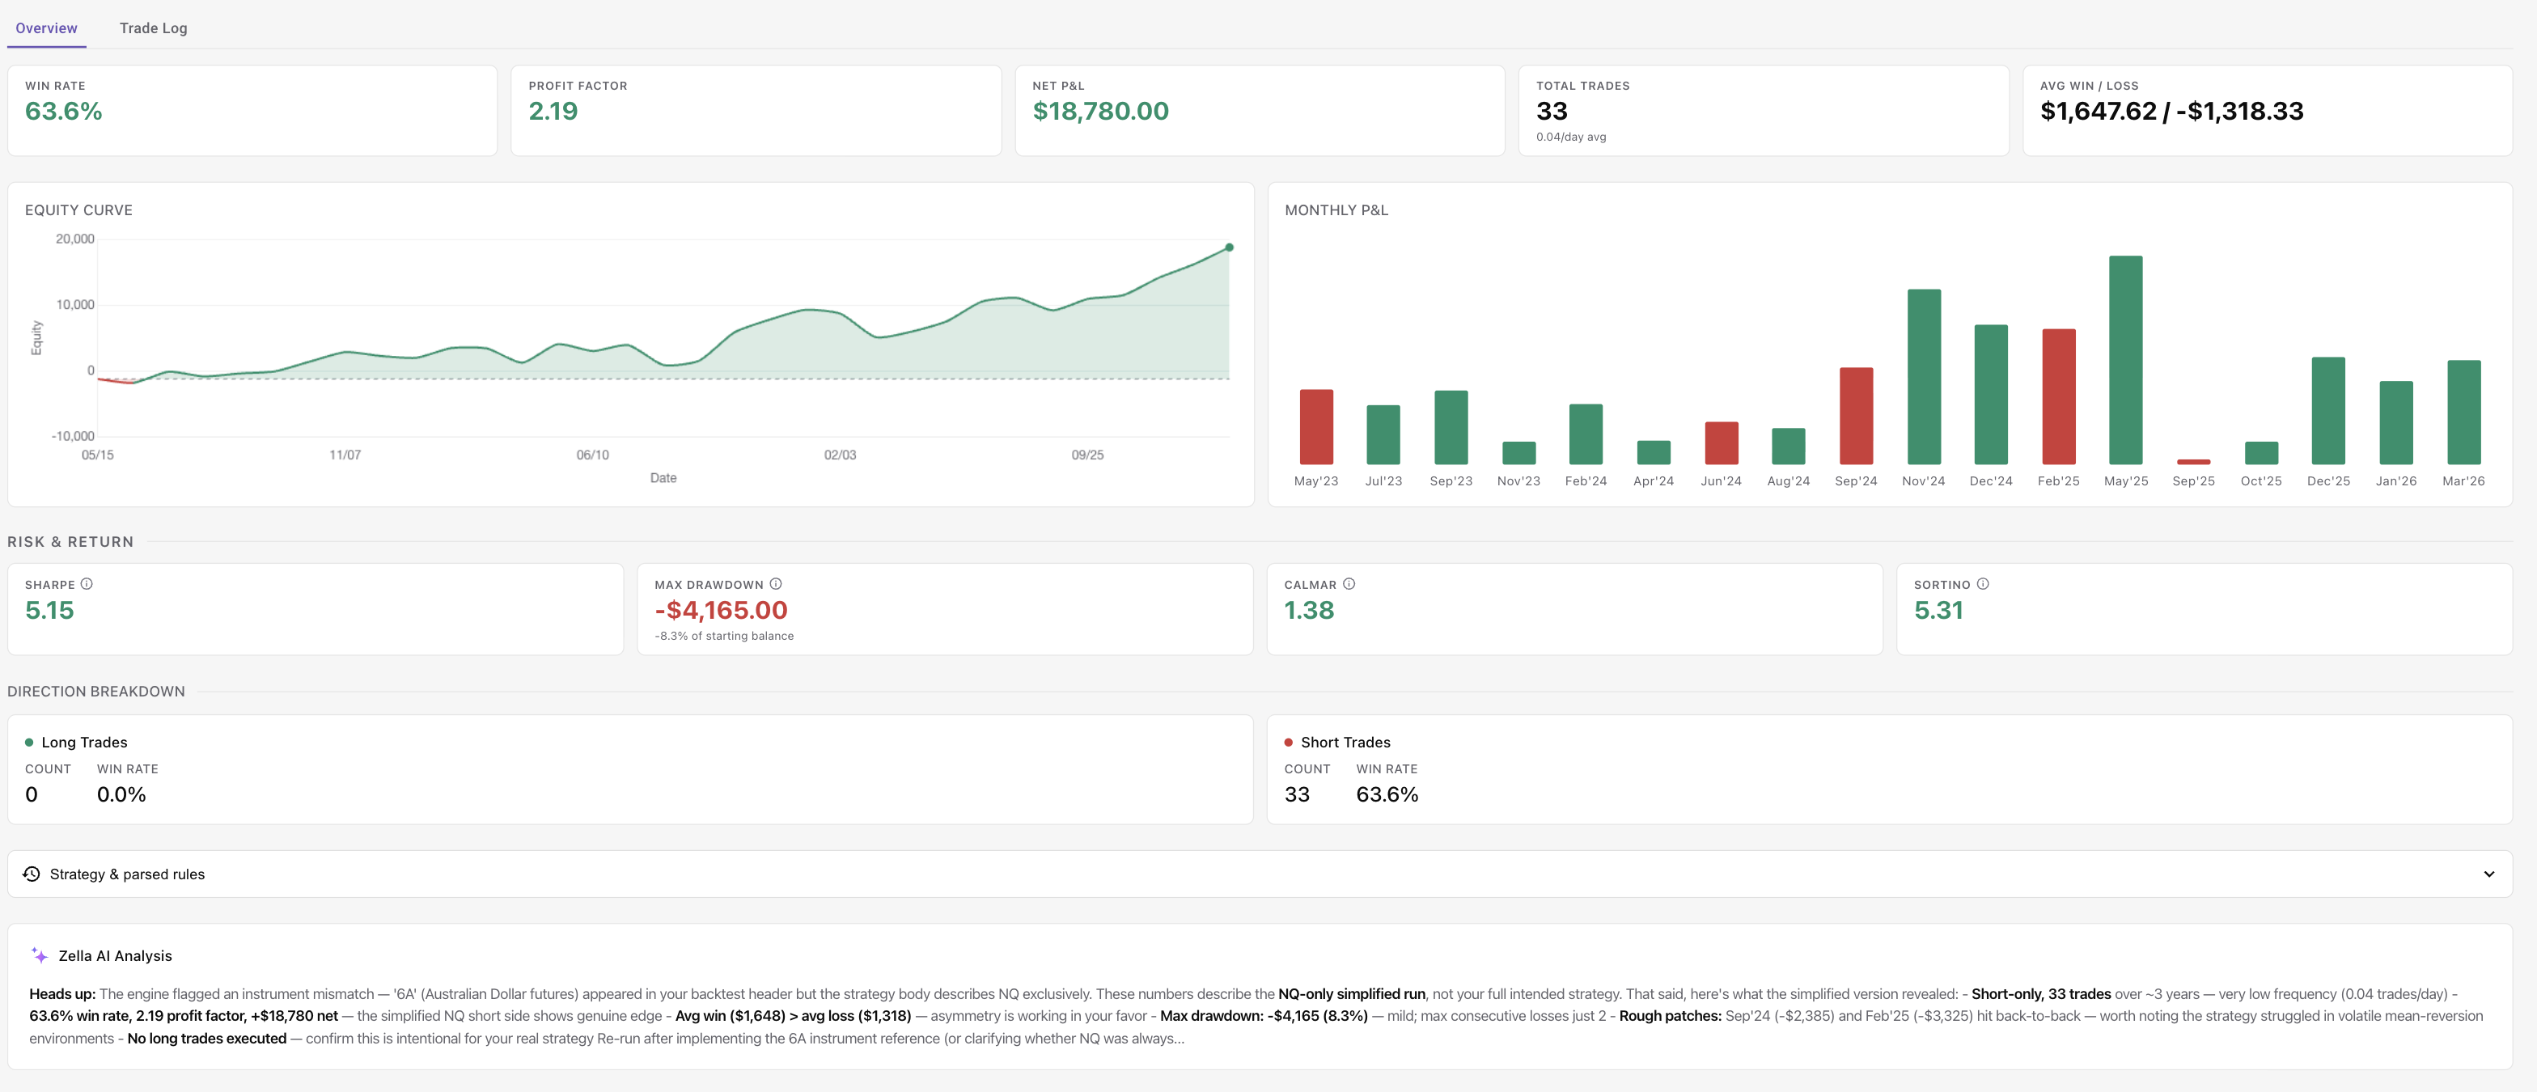Click the small Sep'25 red bar

[2193, 462]
